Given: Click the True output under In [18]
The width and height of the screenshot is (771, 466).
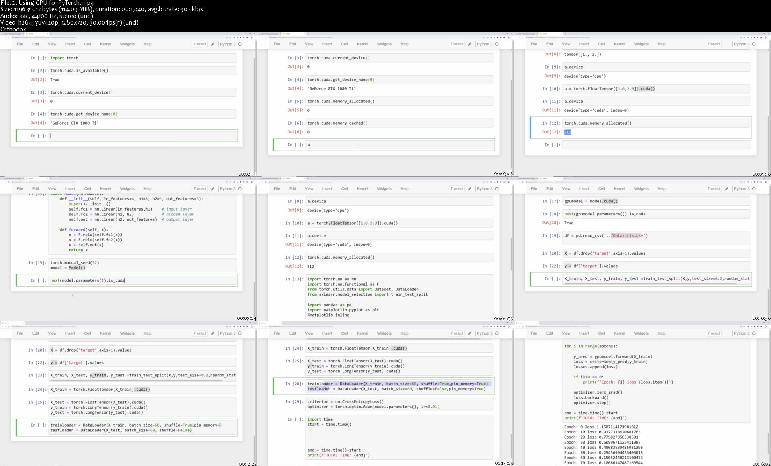Looking at the screenshot, I should point(569,223).
